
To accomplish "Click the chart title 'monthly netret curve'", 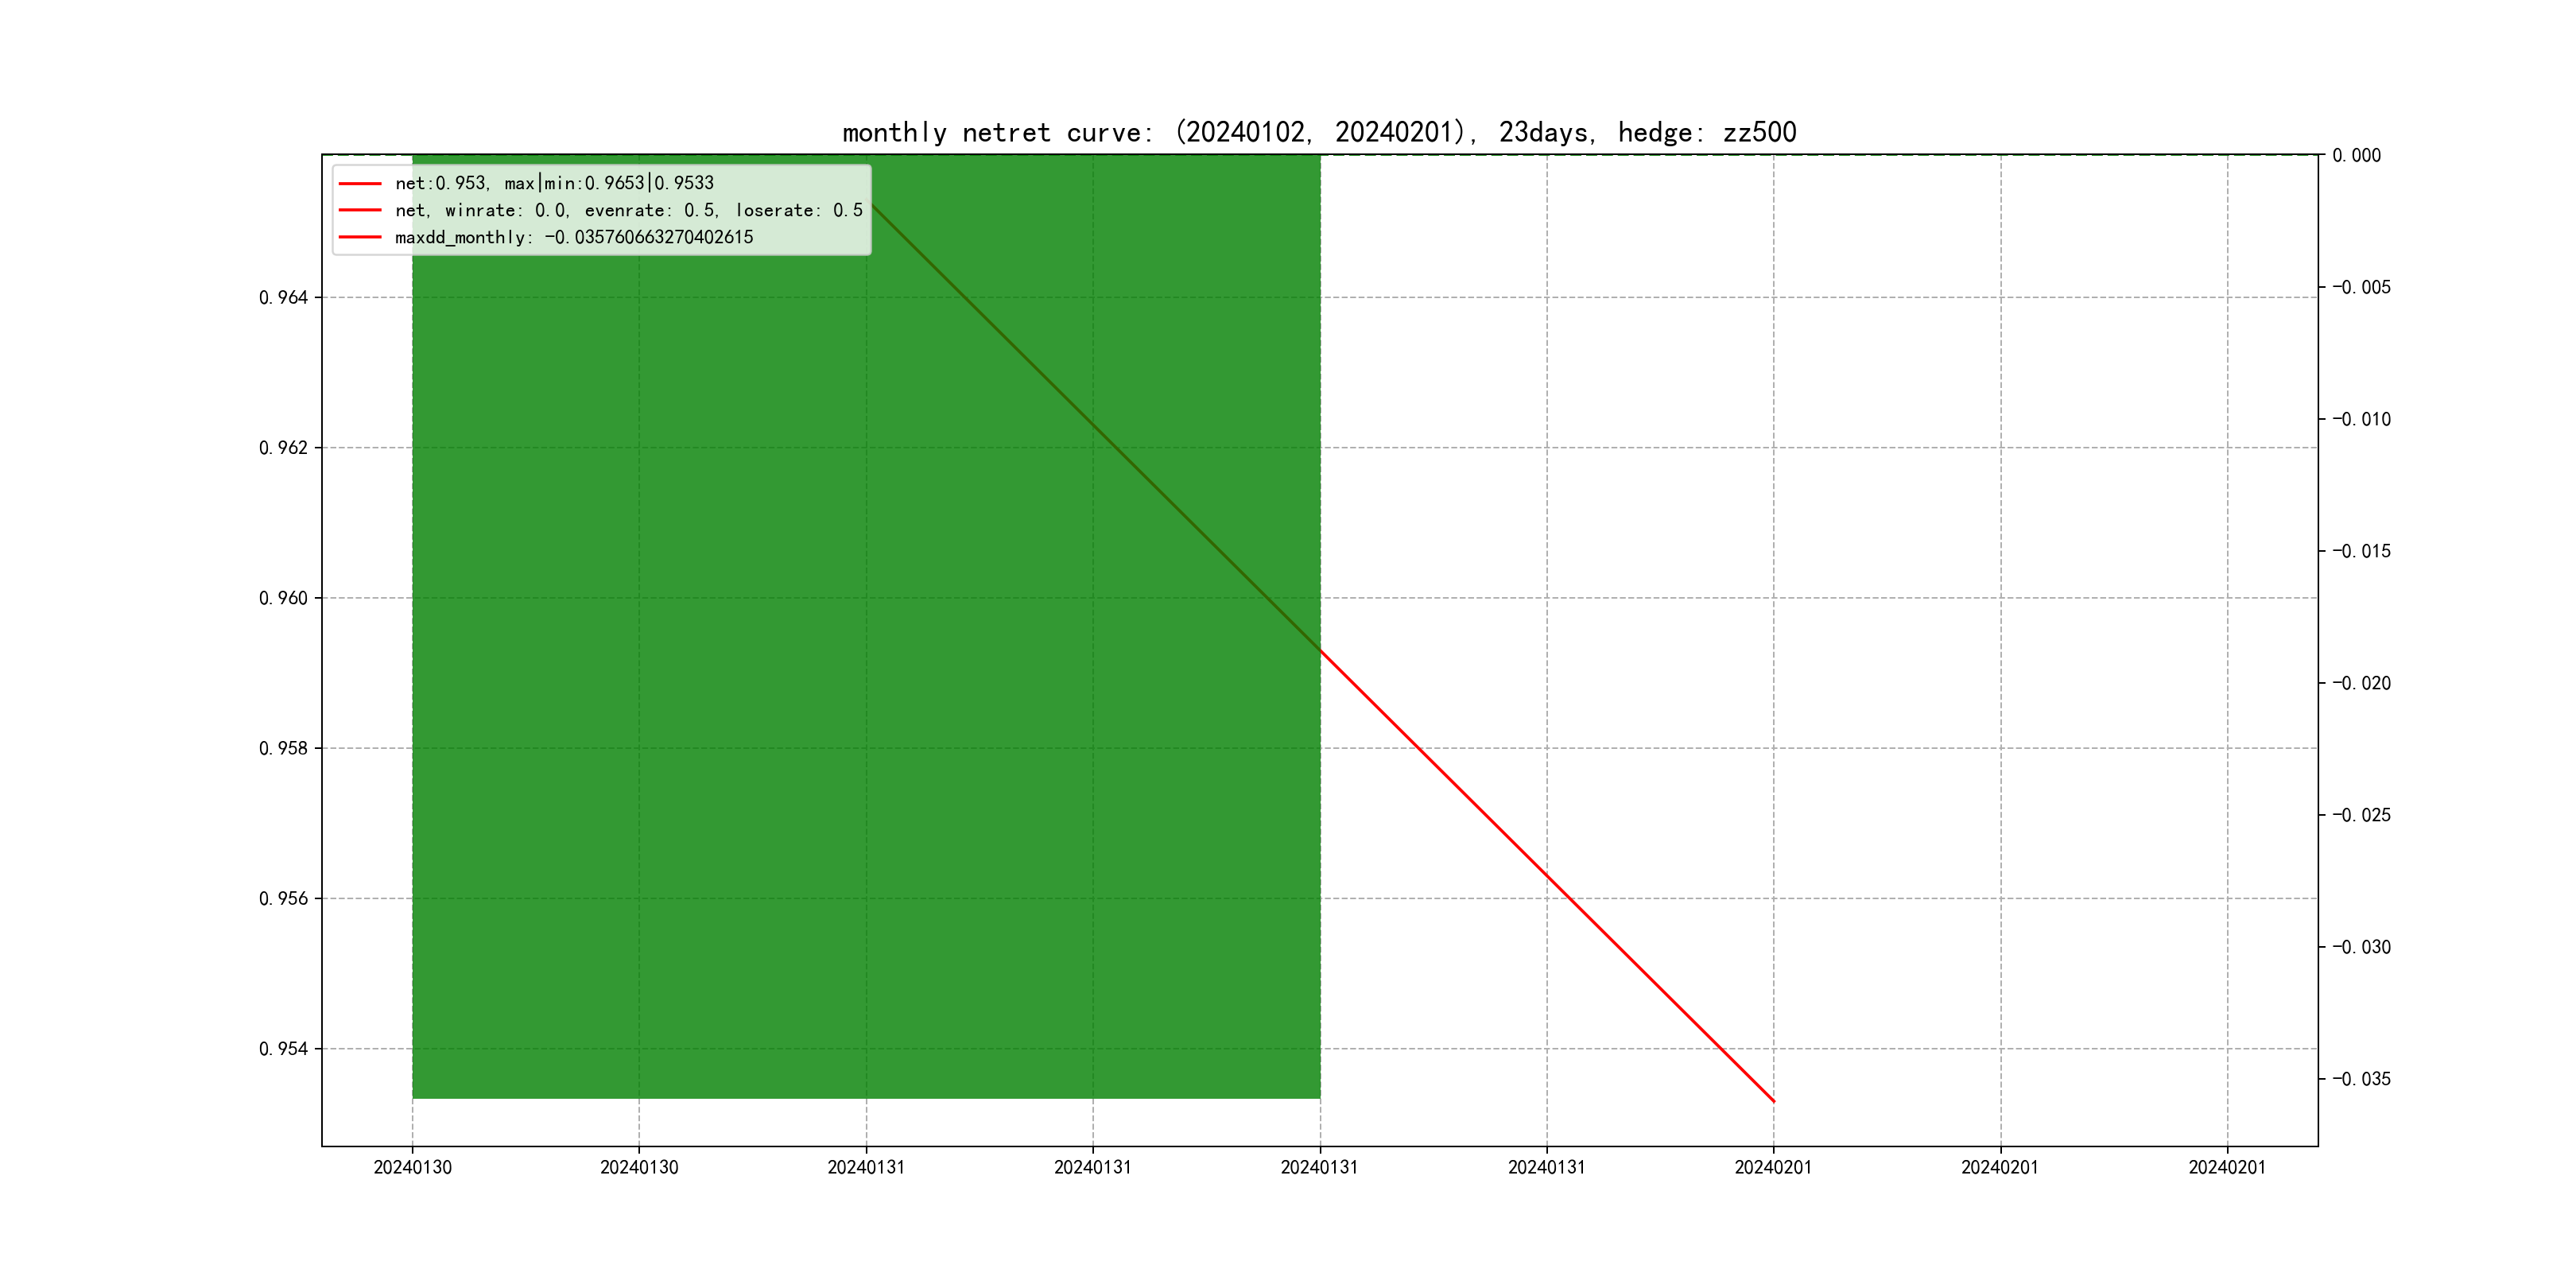I will click(x=1318, y=132).
